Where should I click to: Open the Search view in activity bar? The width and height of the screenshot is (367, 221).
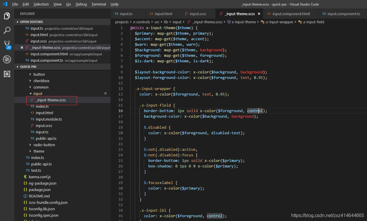7,30
